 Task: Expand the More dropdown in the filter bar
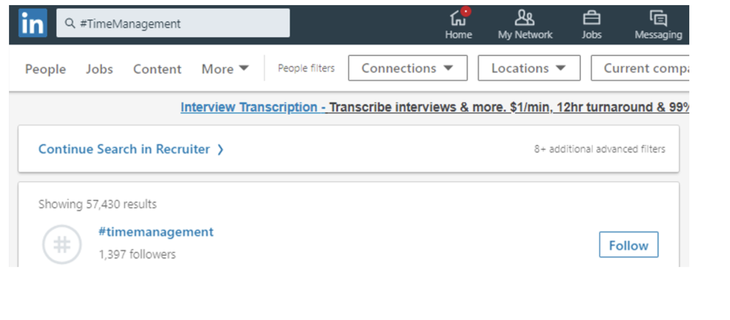pyautogui.click(x=225, y=69)
